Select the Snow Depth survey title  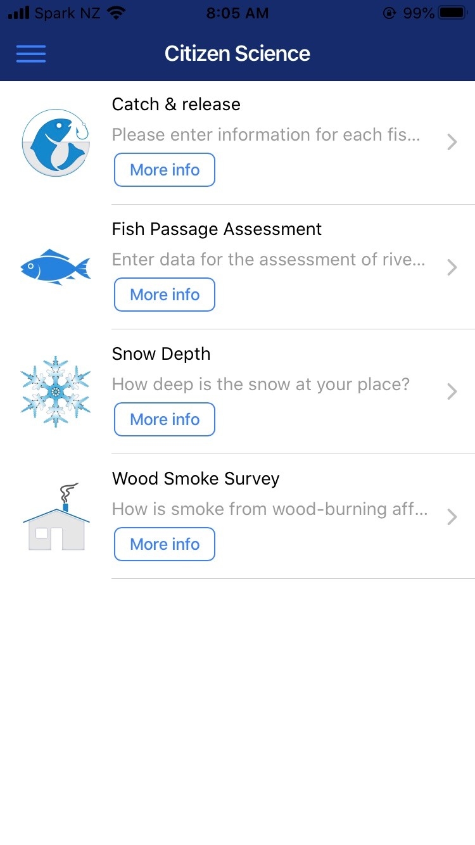[x=161, y=354]
